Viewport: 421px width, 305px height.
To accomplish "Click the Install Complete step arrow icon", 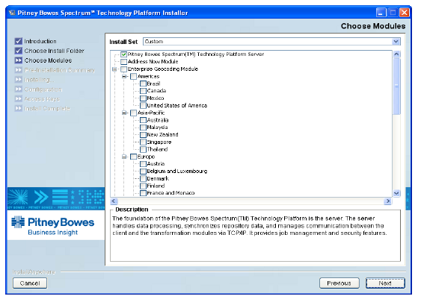I will [x=19, y=108].
